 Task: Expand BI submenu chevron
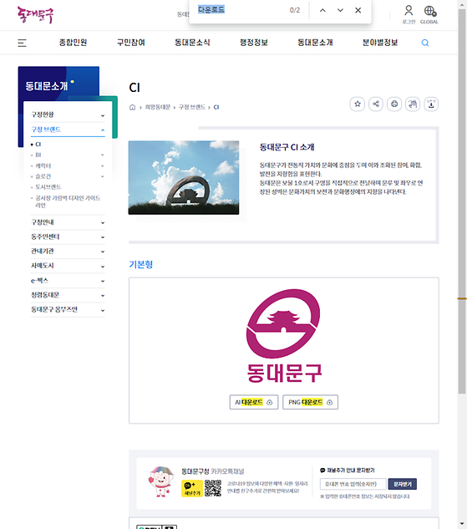103,155
